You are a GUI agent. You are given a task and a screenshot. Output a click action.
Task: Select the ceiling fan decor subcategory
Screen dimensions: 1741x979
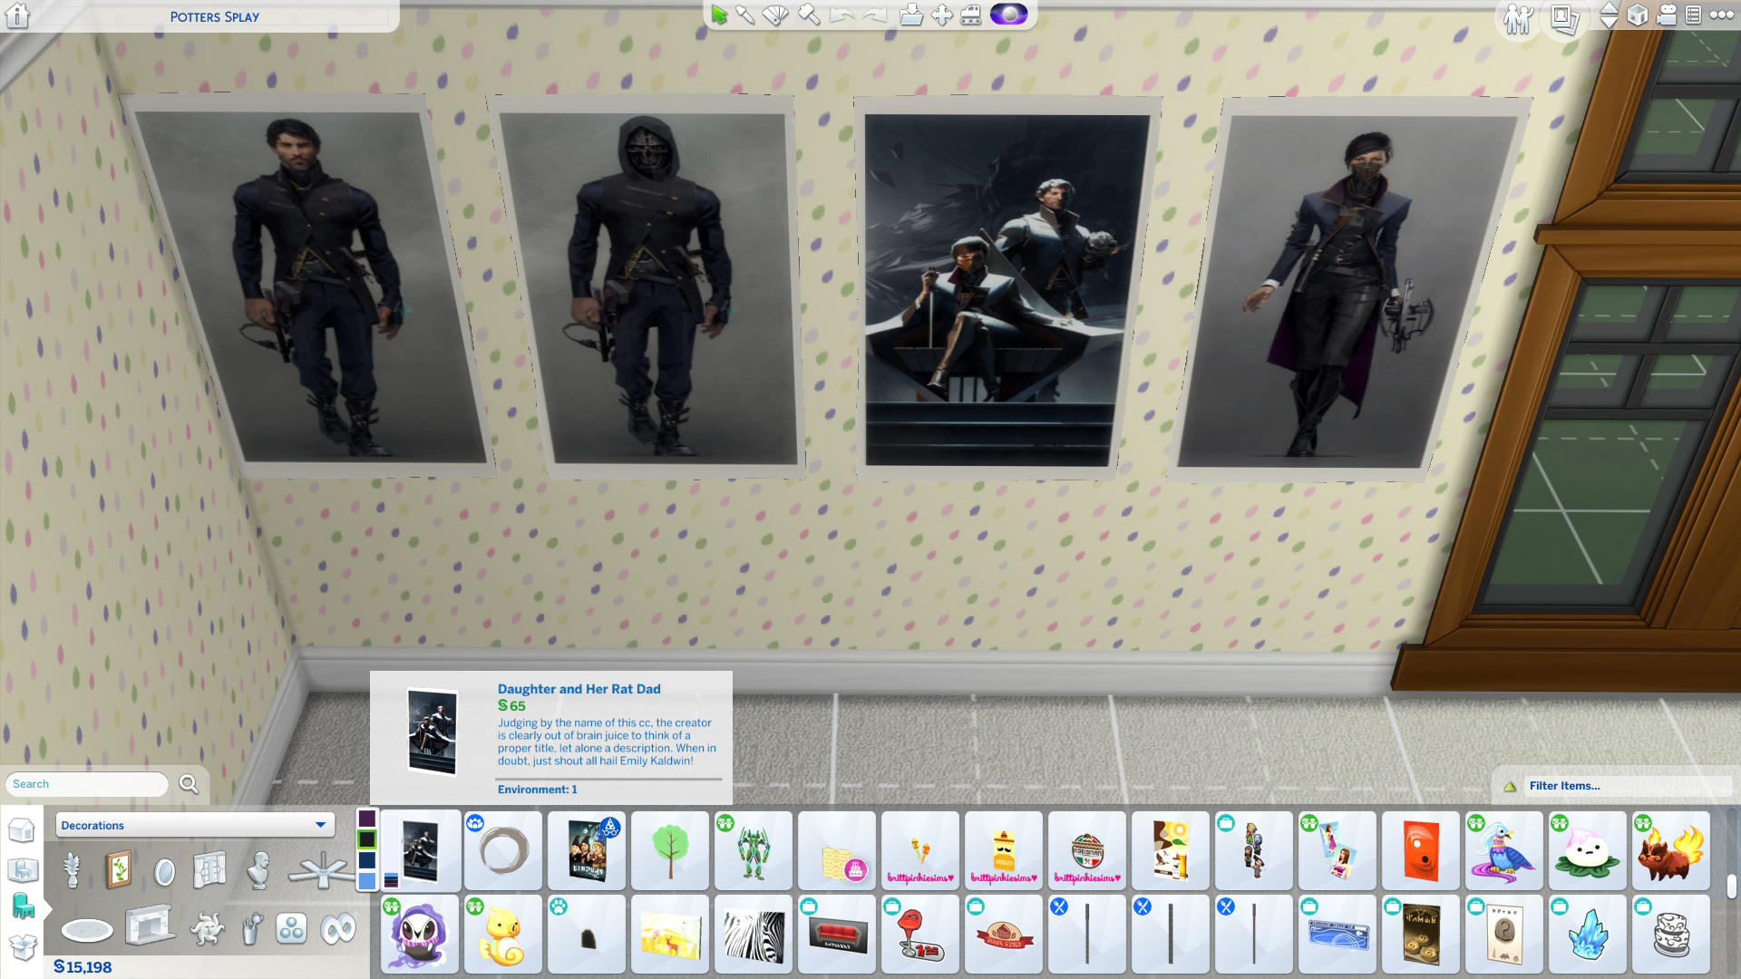(x=321, y=870)
